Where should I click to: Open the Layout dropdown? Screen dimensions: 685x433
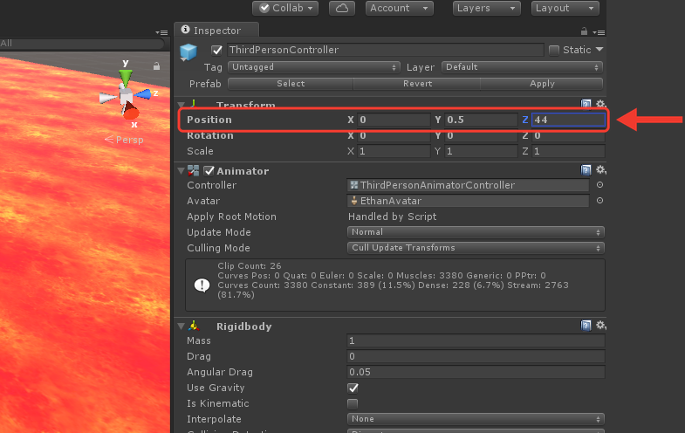(x=565, y=8)
